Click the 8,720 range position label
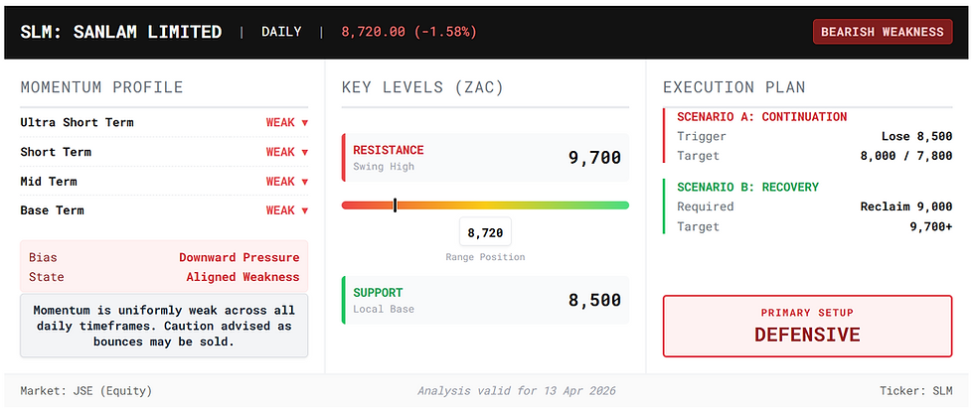 pos(485,233)
